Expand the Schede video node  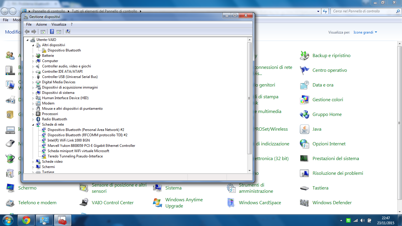33,162
